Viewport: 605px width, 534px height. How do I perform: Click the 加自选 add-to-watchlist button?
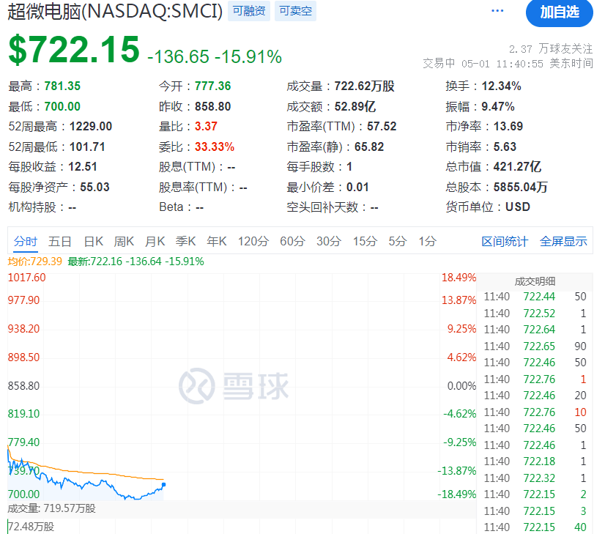[x=560, y=15]
